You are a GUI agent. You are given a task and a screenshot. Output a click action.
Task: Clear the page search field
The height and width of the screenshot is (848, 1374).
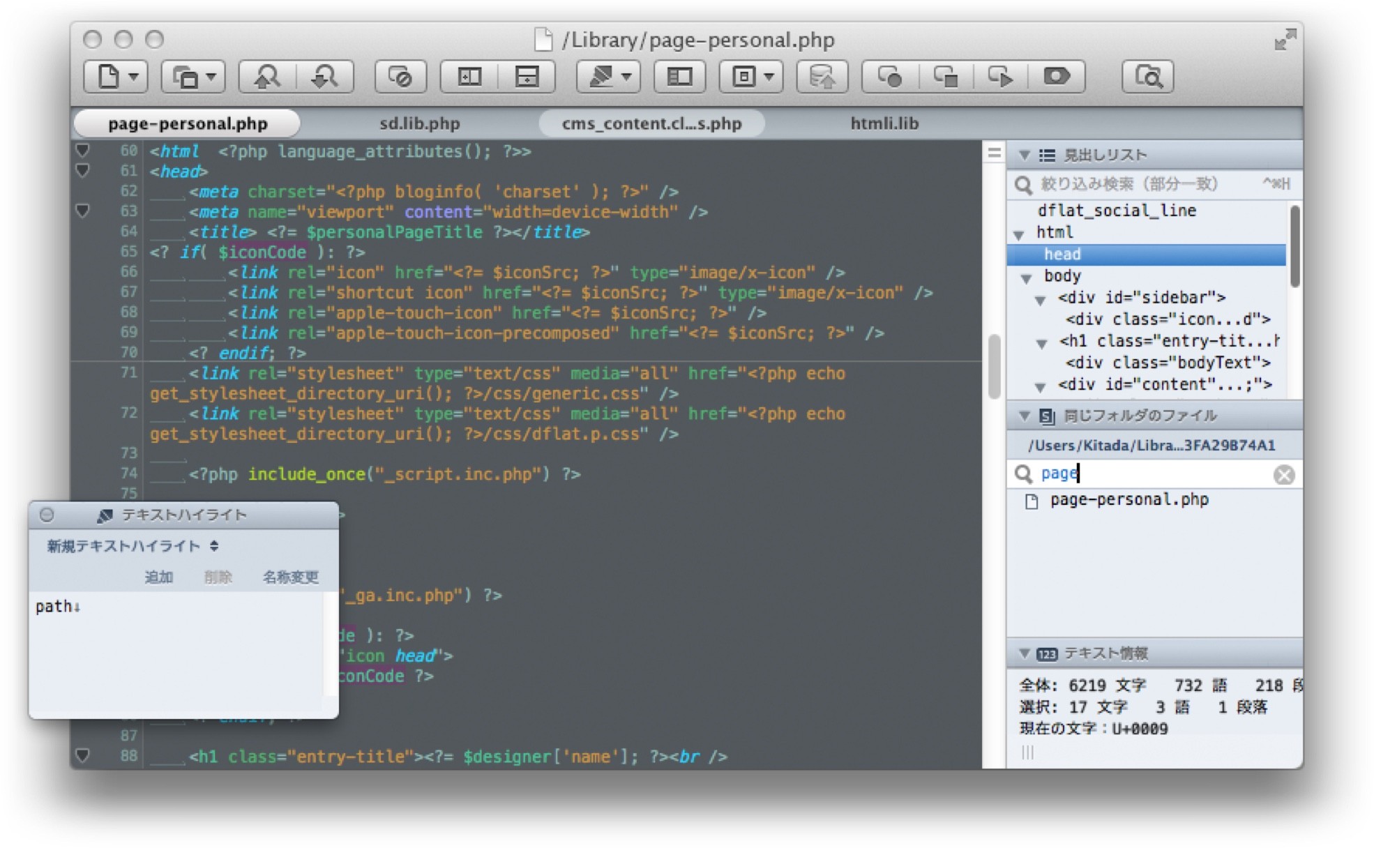point(1283,475)
